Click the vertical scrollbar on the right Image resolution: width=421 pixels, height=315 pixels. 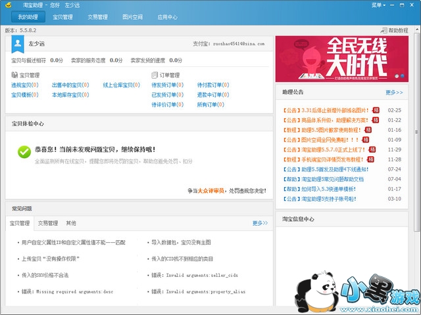pyautogui.click(x=417, y=131)
